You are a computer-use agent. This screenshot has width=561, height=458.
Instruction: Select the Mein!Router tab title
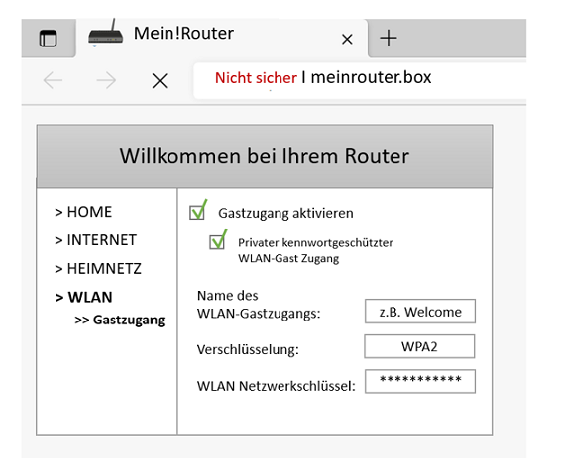pyautogui.click(x=183, y=34)
